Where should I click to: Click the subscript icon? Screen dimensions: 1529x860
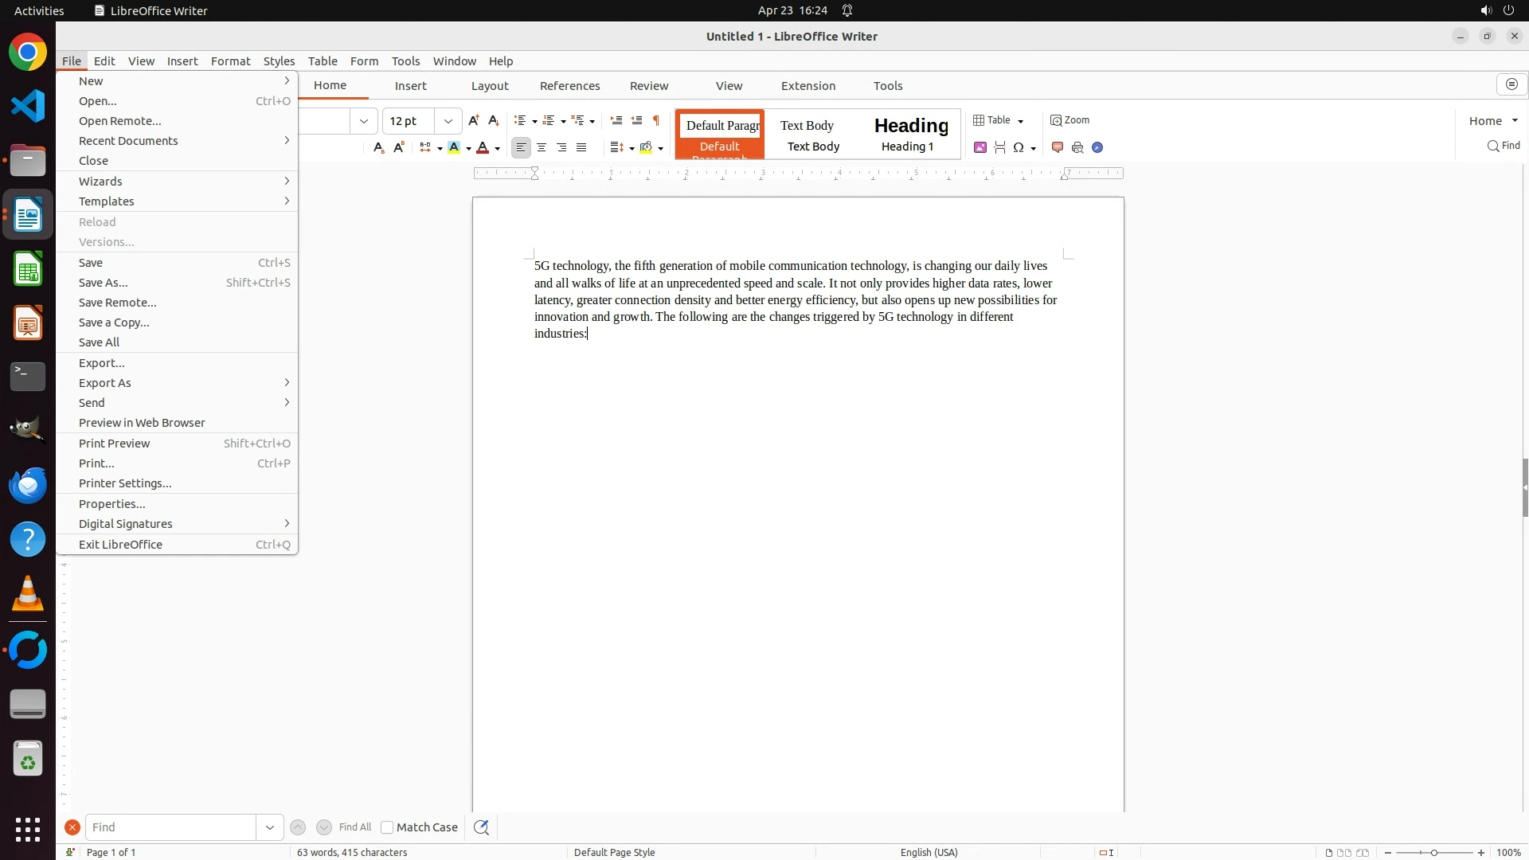click(x=378, y=147)
